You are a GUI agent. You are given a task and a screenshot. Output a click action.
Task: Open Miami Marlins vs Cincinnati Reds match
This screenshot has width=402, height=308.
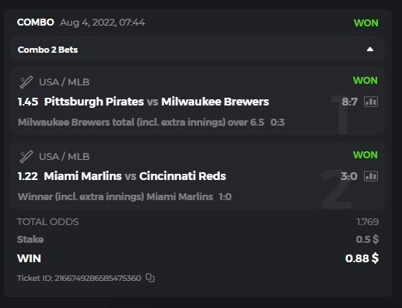coord(135,176)
